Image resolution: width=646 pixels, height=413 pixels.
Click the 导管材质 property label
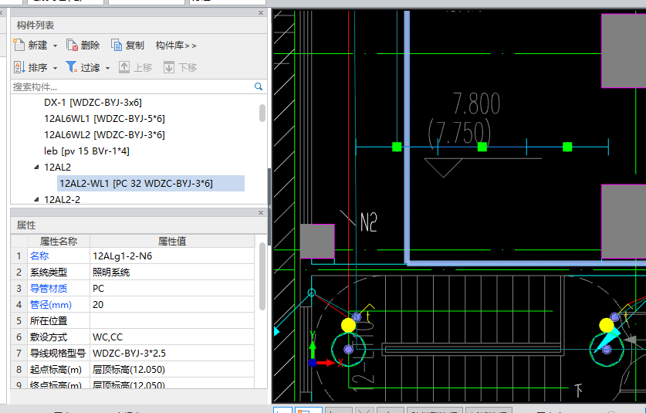click(x=49, y=289)
